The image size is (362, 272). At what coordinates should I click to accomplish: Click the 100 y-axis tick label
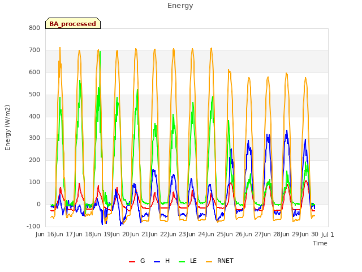(x=35, y=182)
